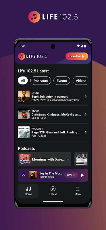The width and height of the screenshot is (106, 230).
Task: Open the Page 229 podcast entry
Action: click(53, 132)
